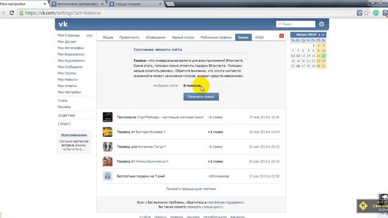The height and width of the screenshot is (218, 388).
Task: Select the Баланс settings tab
Action: coord(243,38)
